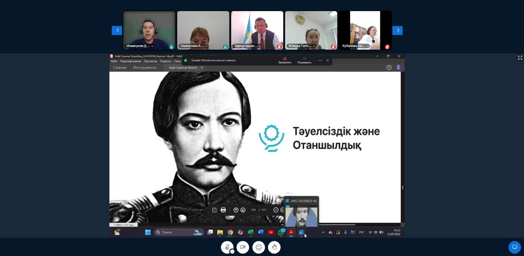Open the Окно menu
This screenshot has width=524, height=256.
click(178, 61)
